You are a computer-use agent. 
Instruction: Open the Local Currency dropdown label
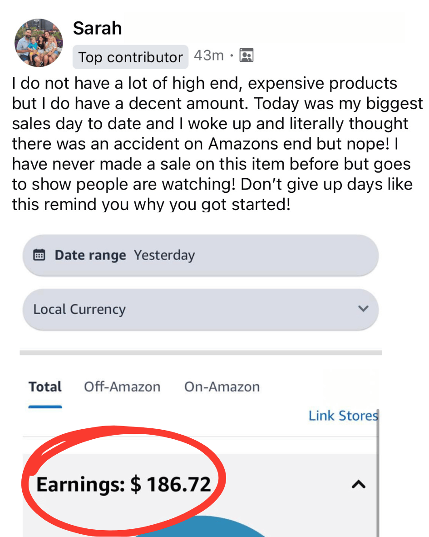point(79,309)
